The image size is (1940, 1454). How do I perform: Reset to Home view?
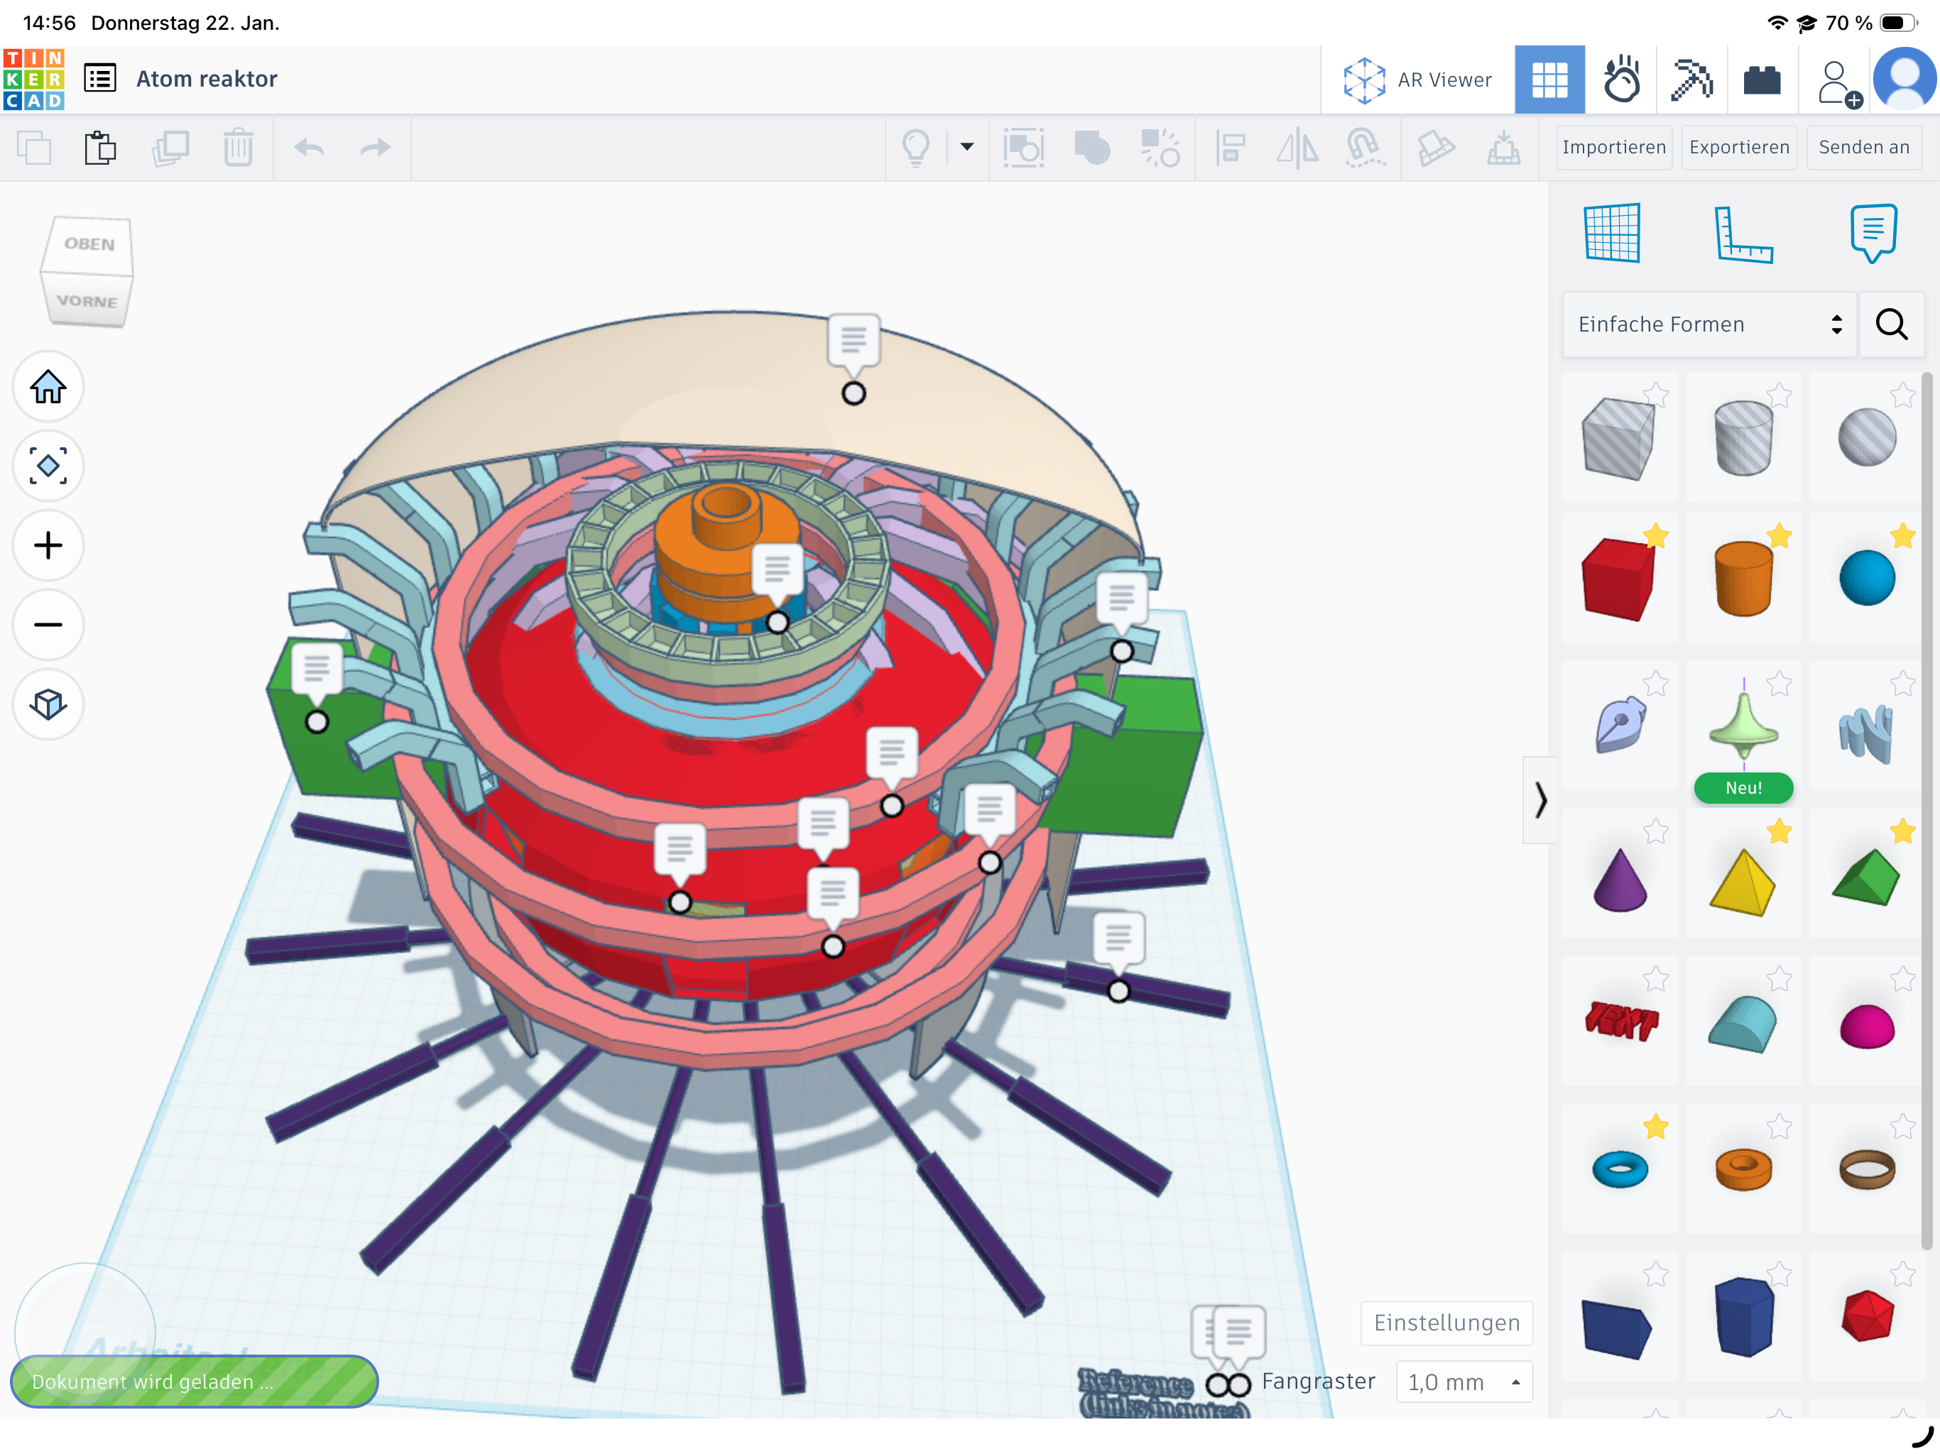point(48,387)
